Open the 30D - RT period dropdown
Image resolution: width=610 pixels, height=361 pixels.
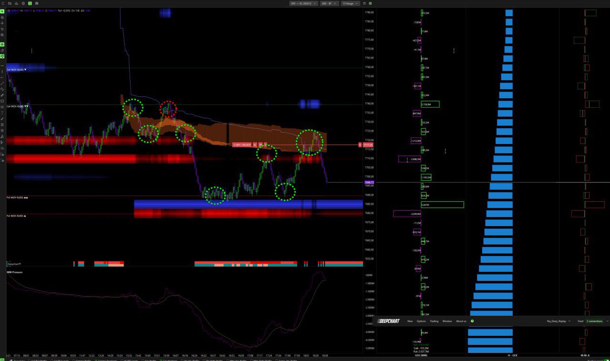tap(329, 3)
